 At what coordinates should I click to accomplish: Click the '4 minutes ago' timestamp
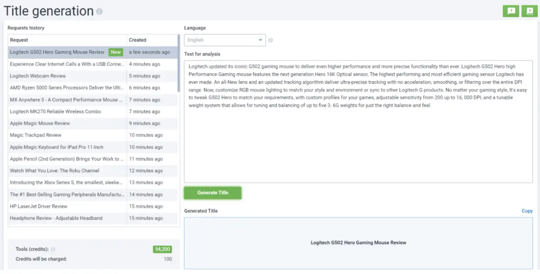coord(145,64)
